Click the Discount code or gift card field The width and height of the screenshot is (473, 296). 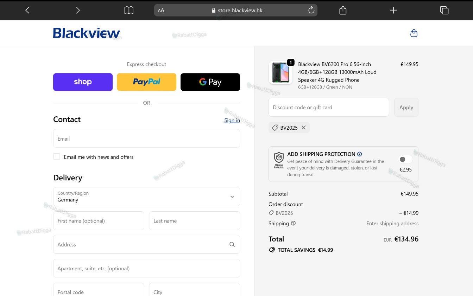(329, 107)
